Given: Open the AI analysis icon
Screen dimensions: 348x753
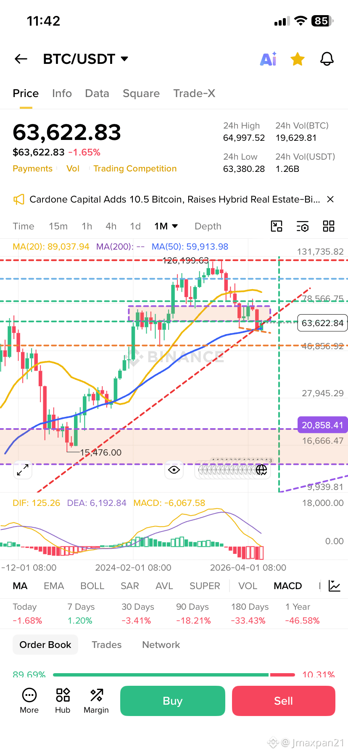Looking at the screenshot, I should 269,59.
